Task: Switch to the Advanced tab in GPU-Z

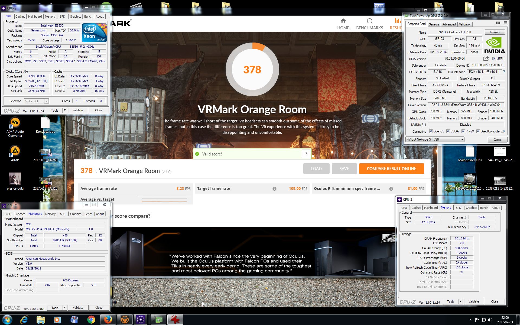Action: point(449,24)
